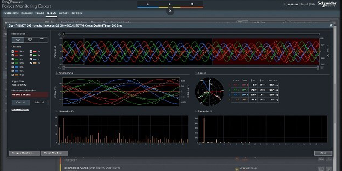Image resolution: width=342 pixels, height=171 pixels.
Task: Choose the third display mode icon
Action: (42, 40)
